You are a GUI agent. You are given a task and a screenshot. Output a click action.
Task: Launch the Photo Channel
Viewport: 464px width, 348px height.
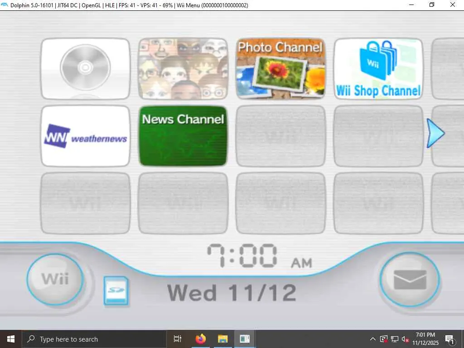(x=280, y=69)
